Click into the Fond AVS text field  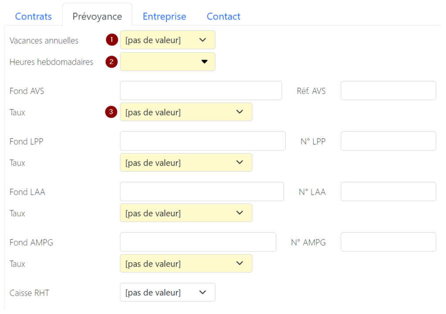coord(201,91)
